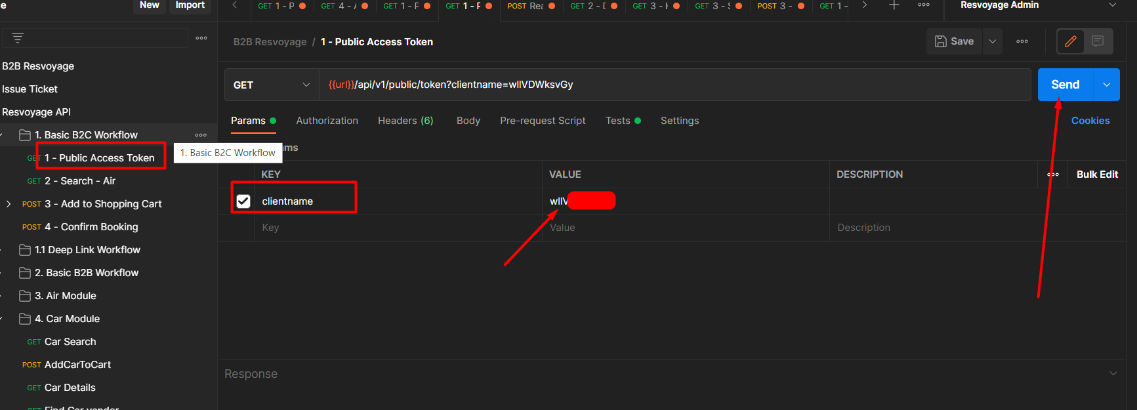This screenshot has height=410, width=1137.
Task: Open the GET method dropdown
Action: (x=272, y=85)
